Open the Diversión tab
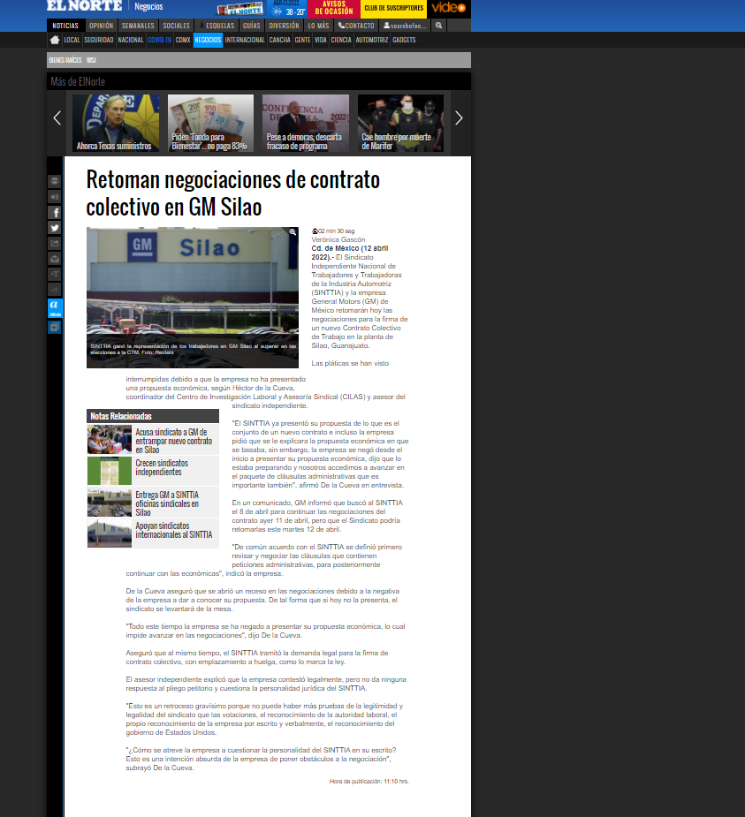This screenshot has width=745, height=817. pyautogui.click(x=285, y=26)
